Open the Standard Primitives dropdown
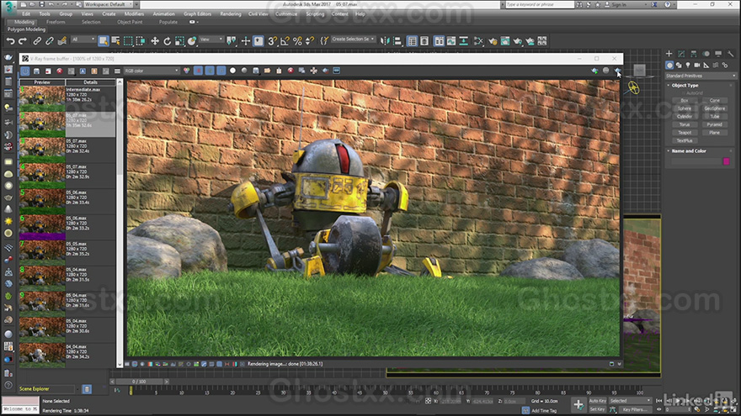 [701, 76]
